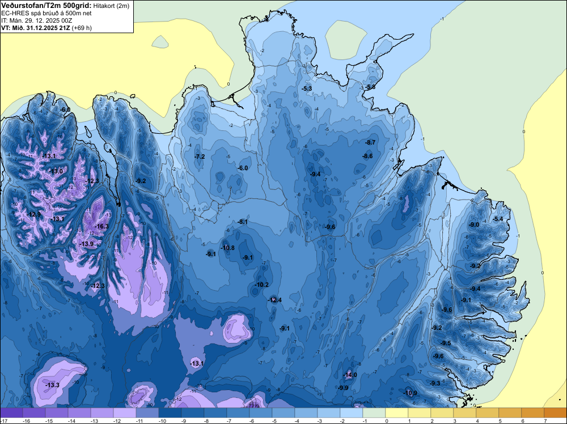Image resolution: width=567 pixels, height=424 pixels.
Task: Click the -10.9 temperature value
Action: [x=411, y=393]
